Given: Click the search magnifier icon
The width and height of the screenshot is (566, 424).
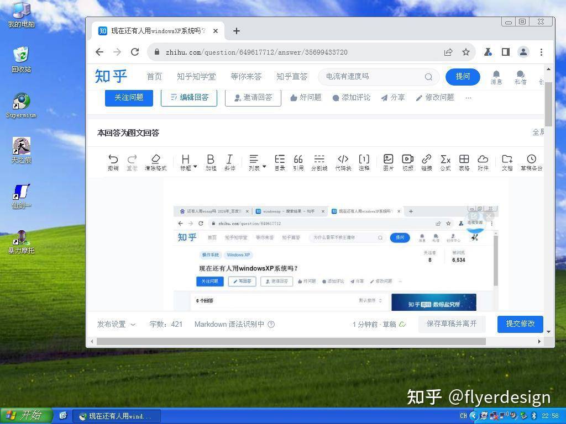Looking at the screenshot, I should [428, 77].
